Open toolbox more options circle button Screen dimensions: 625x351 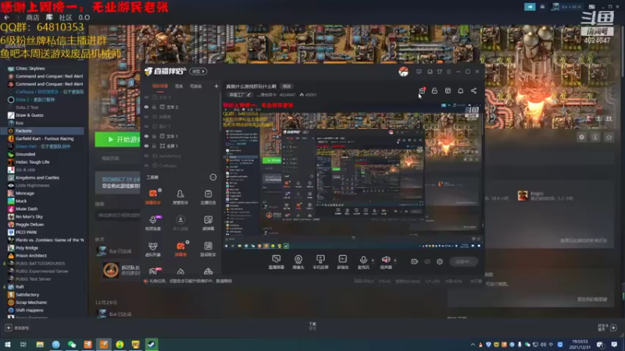click(213, 178)
